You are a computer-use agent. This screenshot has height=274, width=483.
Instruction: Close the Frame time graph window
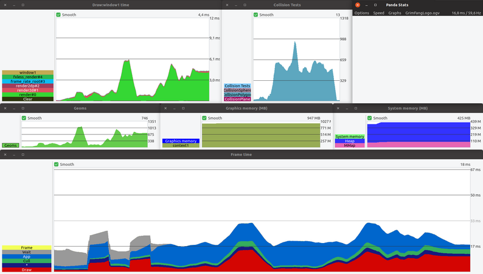point(5,155)
